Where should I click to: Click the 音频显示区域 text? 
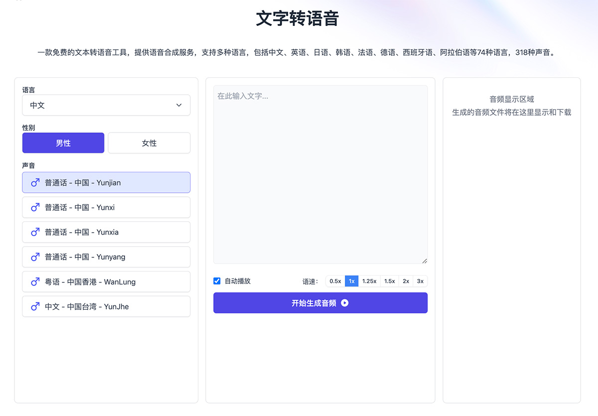click(x=512, y=99)
